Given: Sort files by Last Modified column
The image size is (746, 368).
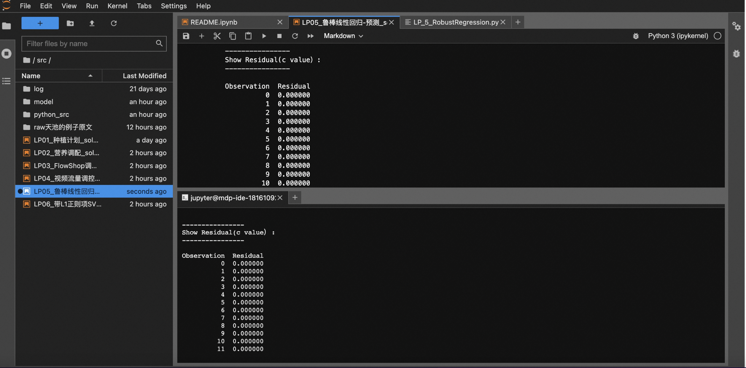Looking at the screenshot, I should pos(138,76).
